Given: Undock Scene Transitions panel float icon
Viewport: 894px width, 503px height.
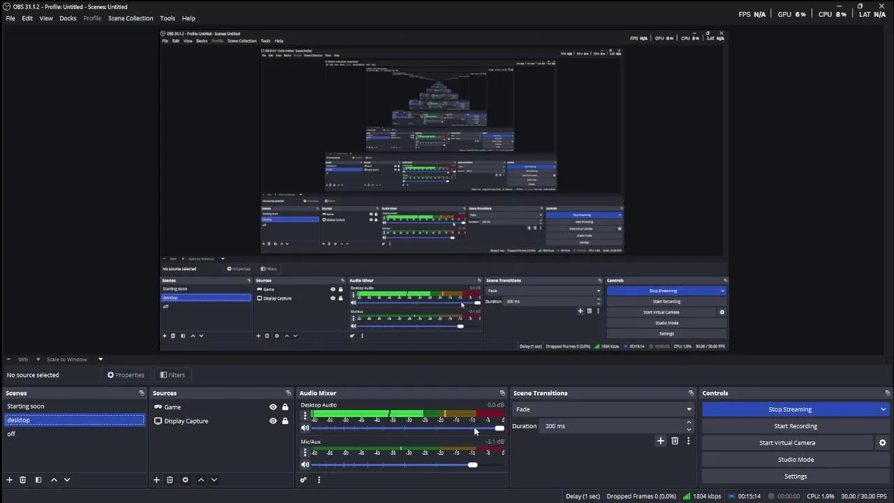Looking at the screenshot, I should (x=691, y=393).
